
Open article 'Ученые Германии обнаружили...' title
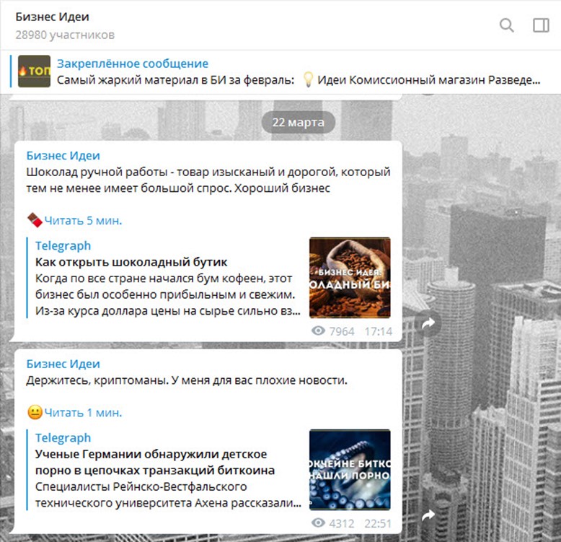click(x=155, y=462)
